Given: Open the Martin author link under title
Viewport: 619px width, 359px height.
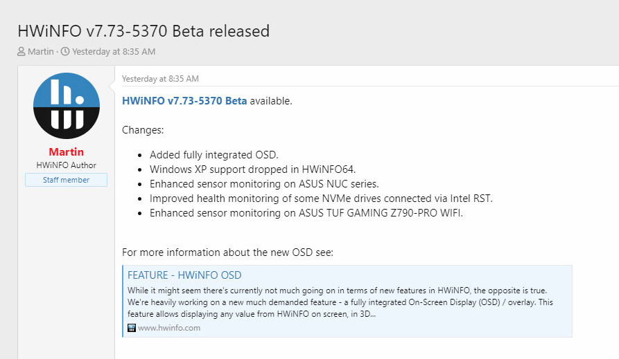Looking at the screenshot, I should 40,52.
